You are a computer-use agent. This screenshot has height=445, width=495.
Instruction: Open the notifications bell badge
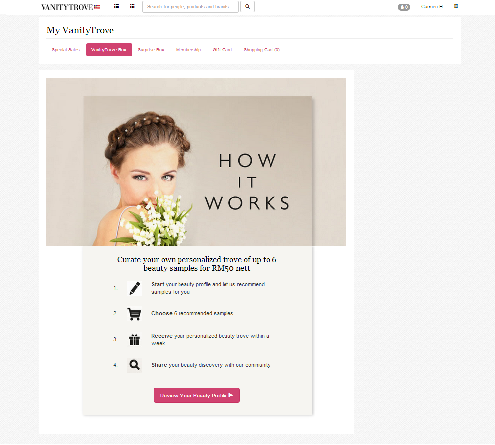coord(404,7)
